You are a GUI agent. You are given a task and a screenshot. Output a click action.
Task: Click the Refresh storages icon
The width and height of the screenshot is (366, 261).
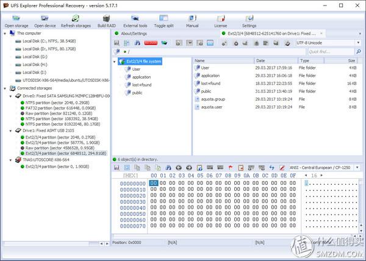pos(76,18)
